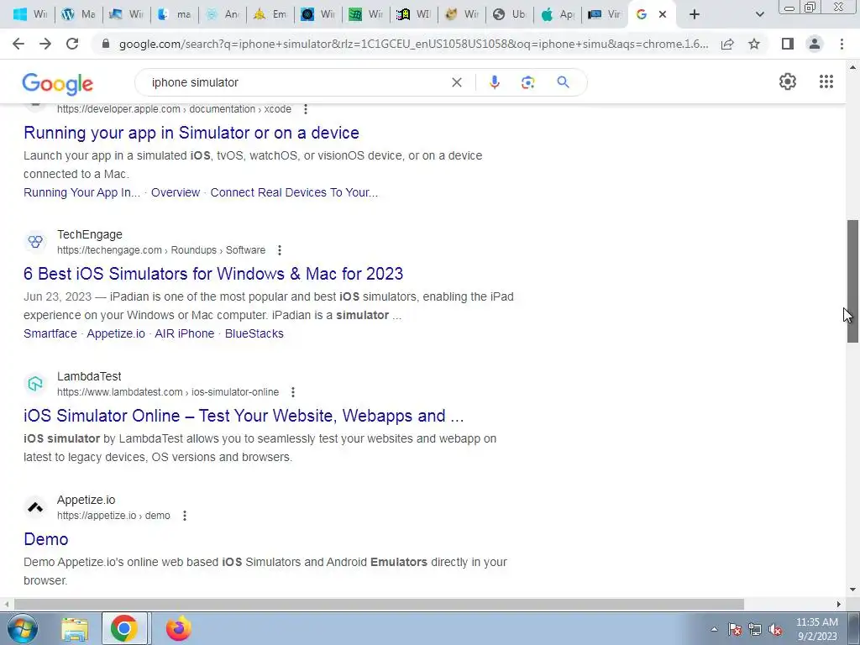Follow the 'Overview' sitelink
The image size is (860, 645).
coord(176,192)
